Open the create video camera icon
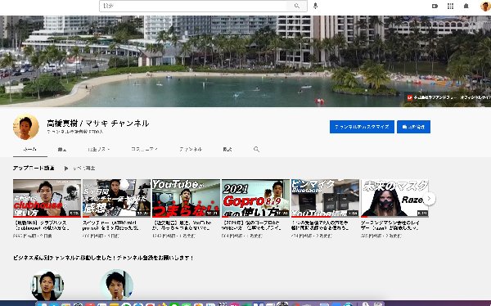 [435, 6]
